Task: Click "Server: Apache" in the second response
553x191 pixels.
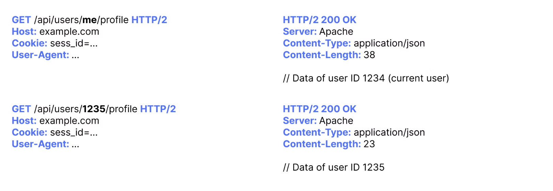Action: [x=318, y=121]
